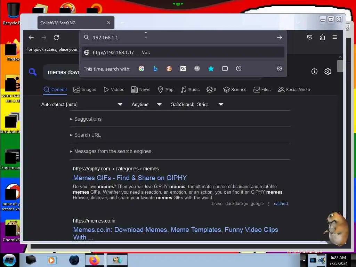Image resolution: width=356 pixels, height=267 pixels.
Task: Reload the current page
Action: [x=56, y=38]
